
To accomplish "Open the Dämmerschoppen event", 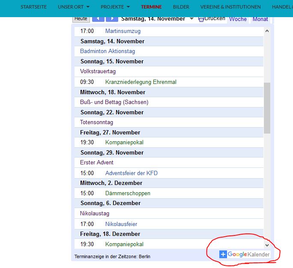I will 128,193.
